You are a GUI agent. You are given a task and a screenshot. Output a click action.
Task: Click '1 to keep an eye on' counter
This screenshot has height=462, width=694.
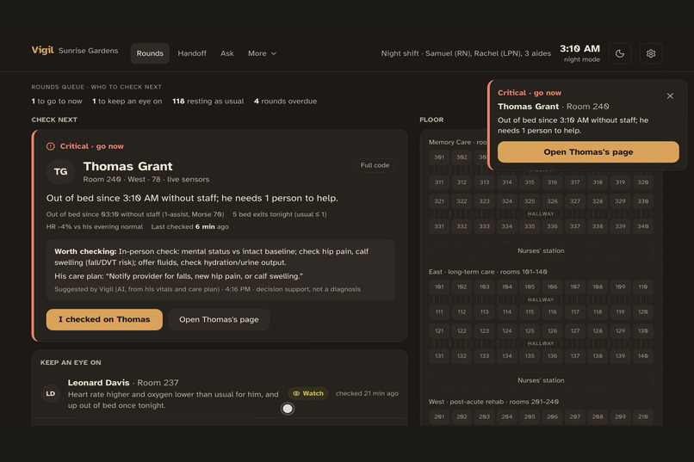[127, 102]
